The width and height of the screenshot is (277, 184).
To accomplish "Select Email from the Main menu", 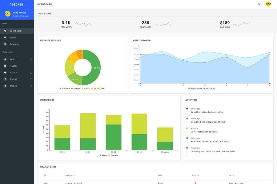I will click(x=14, y=37).
